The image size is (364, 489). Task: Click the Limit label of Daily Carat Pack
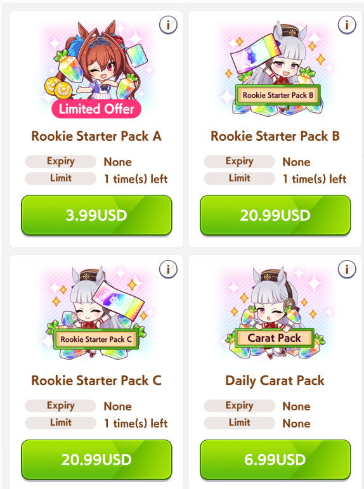(240, 422)
